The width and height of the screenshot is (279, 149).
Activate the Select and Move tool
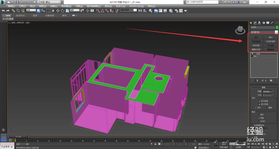click(58, 11)
